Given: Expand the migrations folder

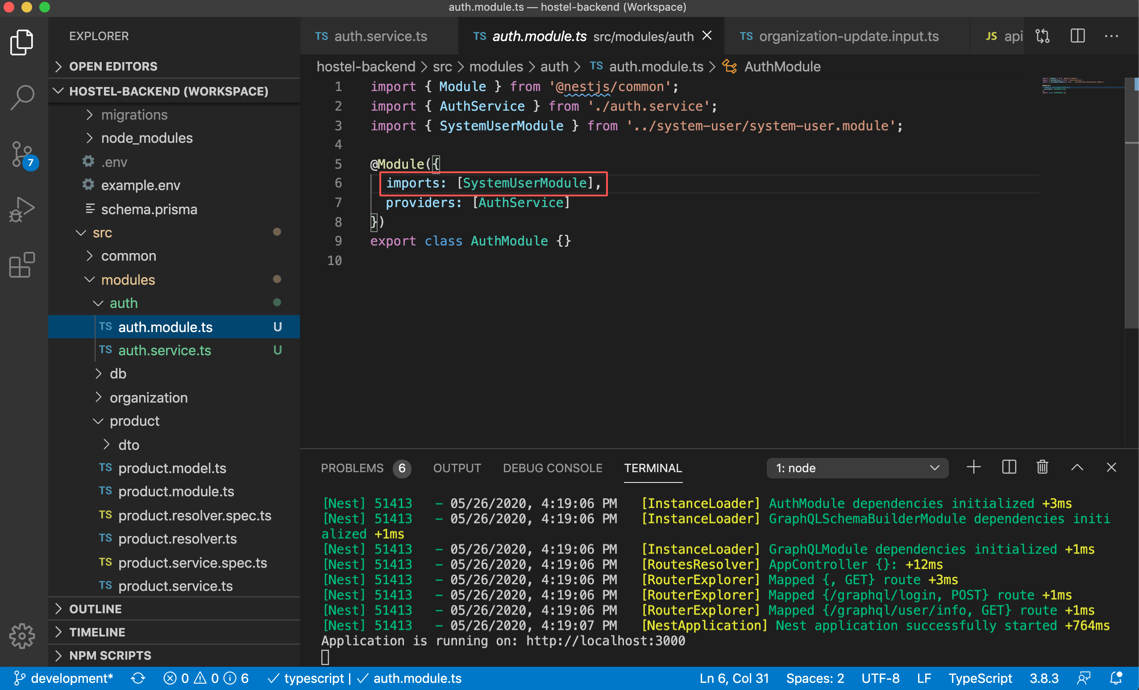Looking at the screenshot, I should coord(134,115).
